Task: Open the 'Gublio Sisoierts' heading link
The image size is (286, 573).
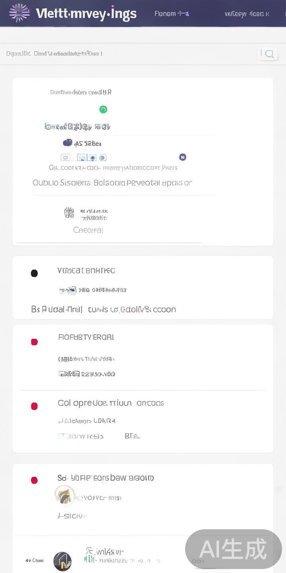Action: coord(112,183)
